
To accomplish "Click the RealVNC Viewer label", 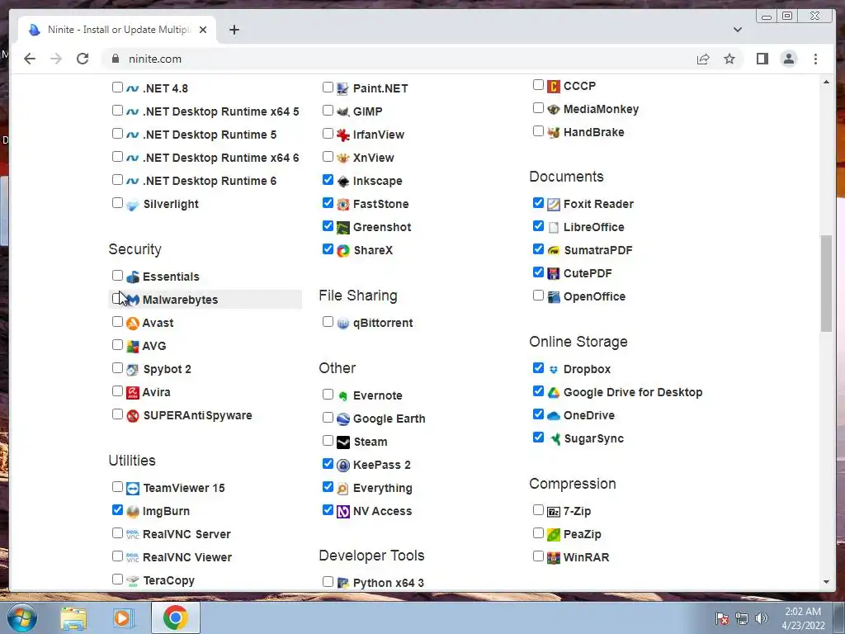I will pyautogui.click(x=187, y=557).
